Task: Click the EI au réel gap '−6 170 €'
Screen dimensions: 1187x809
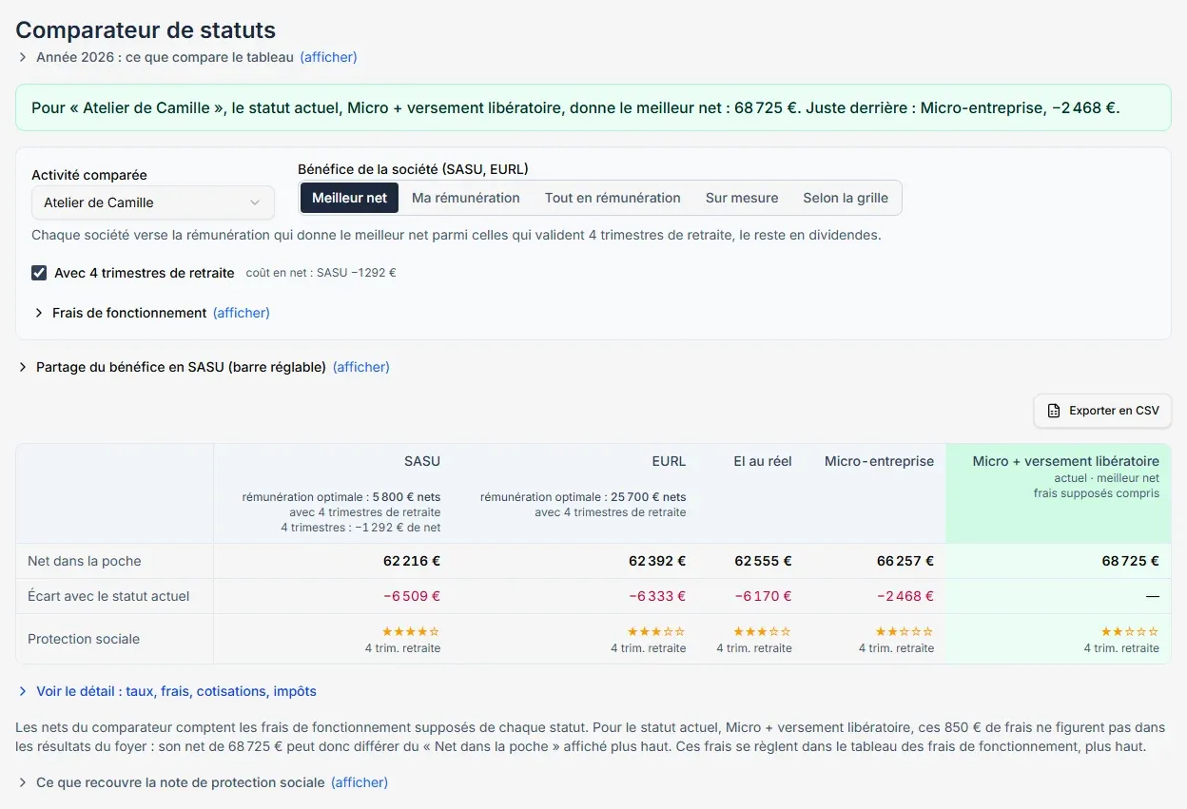Action: pyautogui.click(x=763, y=596)
